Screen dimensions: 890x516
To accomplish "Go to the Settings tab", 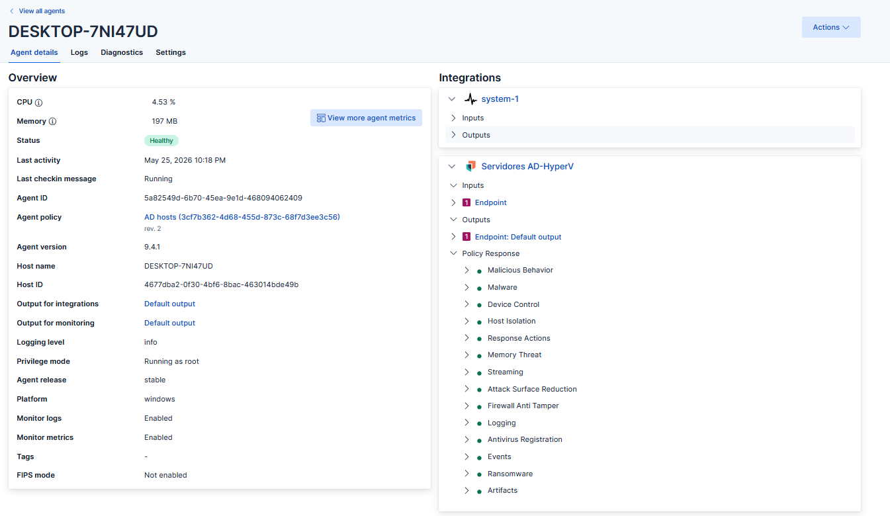I will pyautogui.click(x=171, y=52).
